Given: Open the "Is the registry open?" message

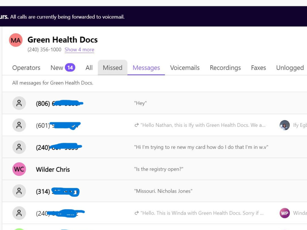Looking at the screenshot, I should (159, 169).
